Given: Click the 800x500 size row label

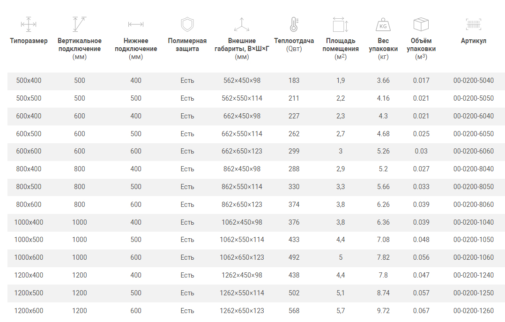Looking at the screenshot, I should click(29, 187).
